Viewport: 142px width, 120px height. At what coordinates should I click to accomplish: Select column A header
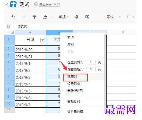click(30, 32)
